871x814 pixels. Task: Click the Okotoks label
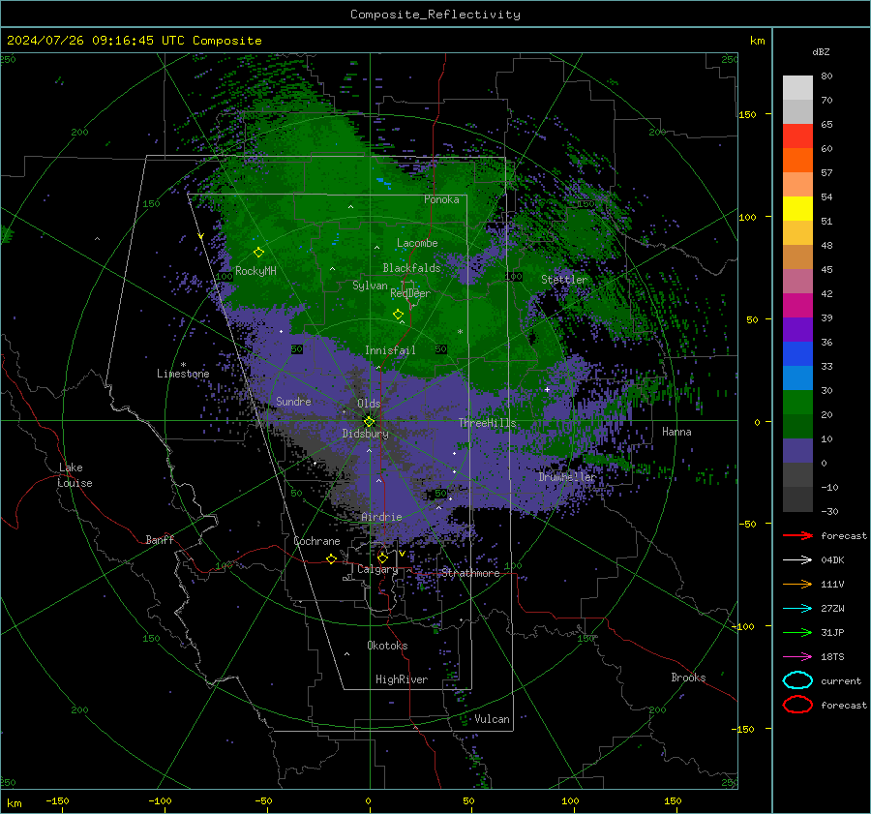point(387,646)
